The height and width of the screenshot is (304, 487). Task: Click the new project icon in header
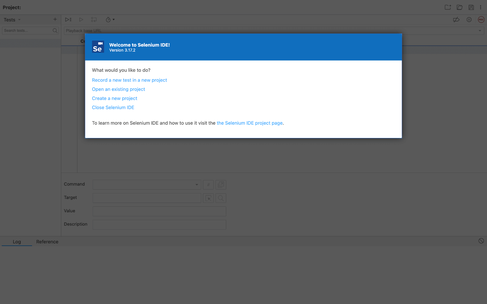click(448, 7)
